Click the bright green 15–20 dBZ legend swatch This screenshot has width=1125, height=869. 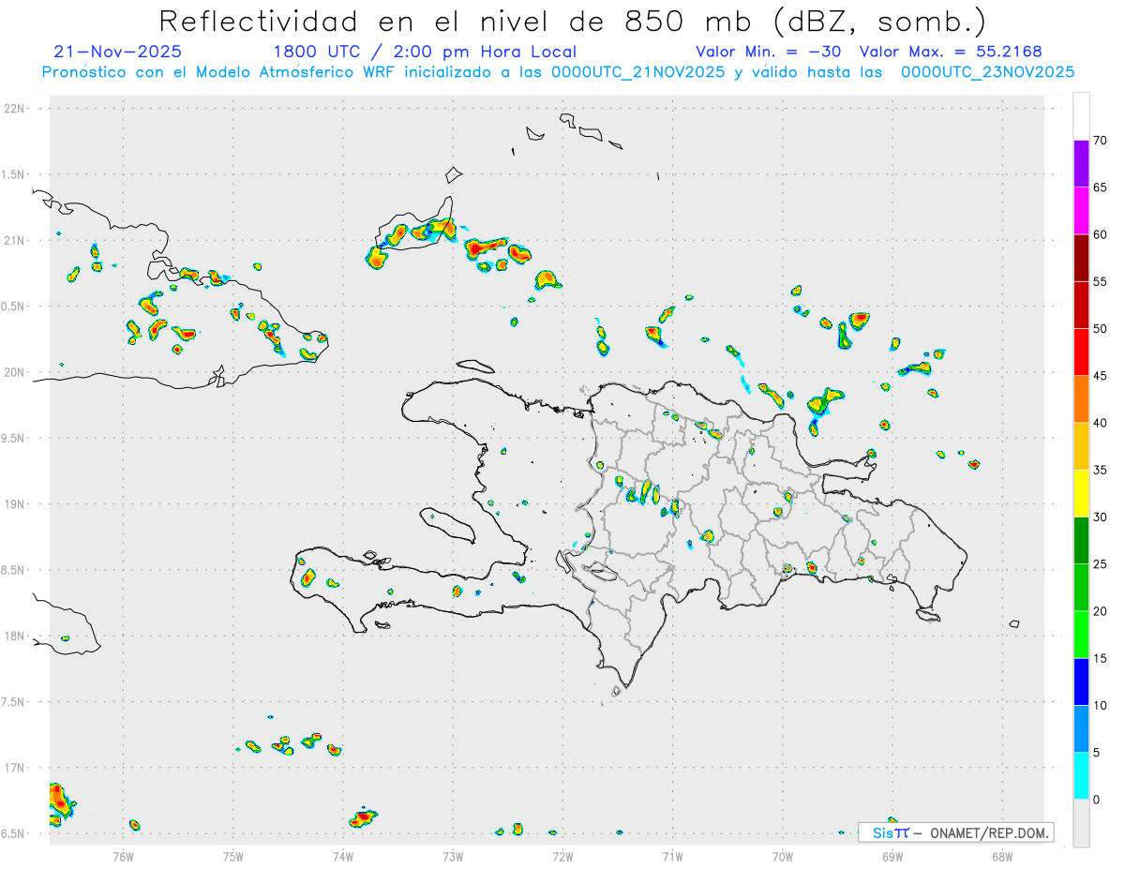click(1081, 635)
